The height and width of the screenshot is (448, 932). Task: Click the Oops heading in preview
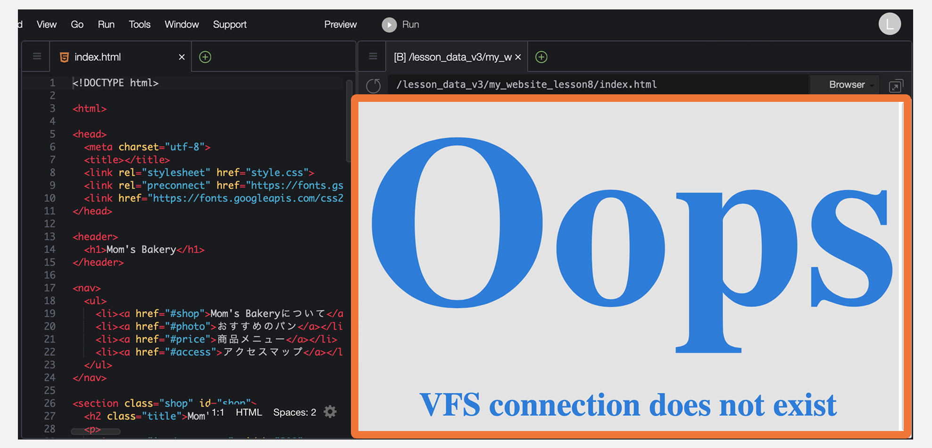[632, 245]
